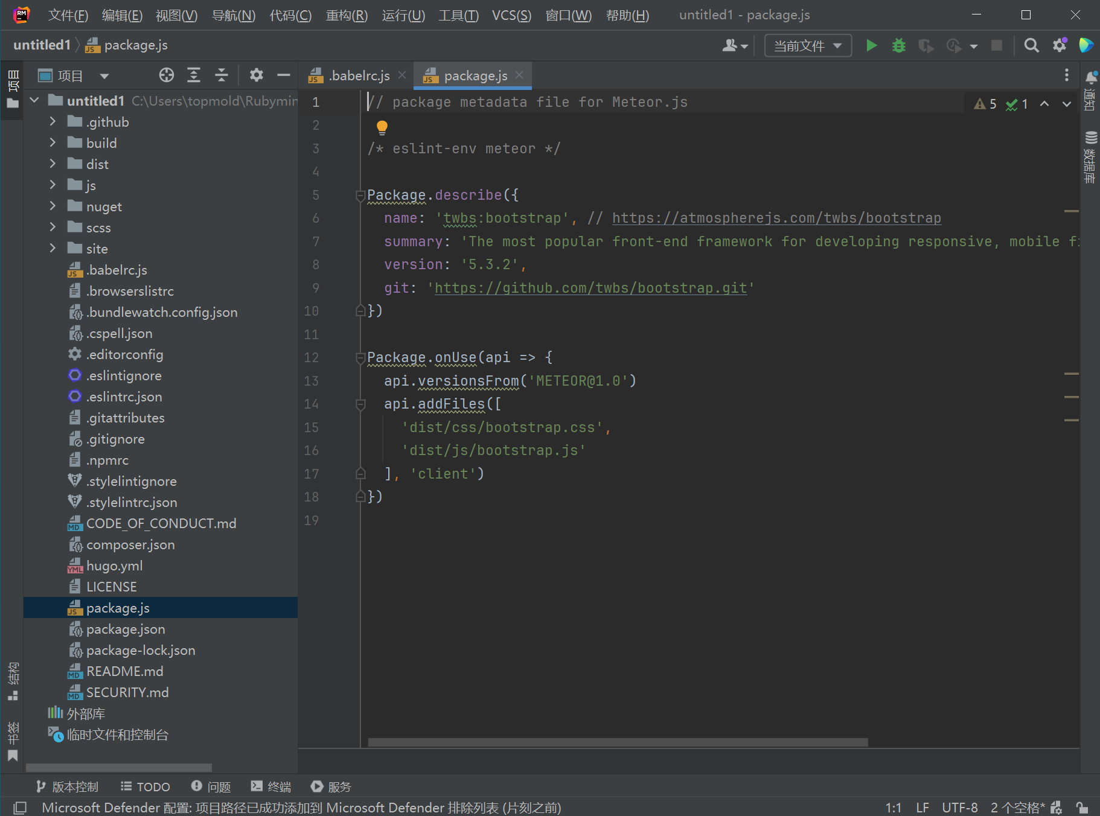Open the Services tool window
The image size is (1100, 816).
coord(331,786)
